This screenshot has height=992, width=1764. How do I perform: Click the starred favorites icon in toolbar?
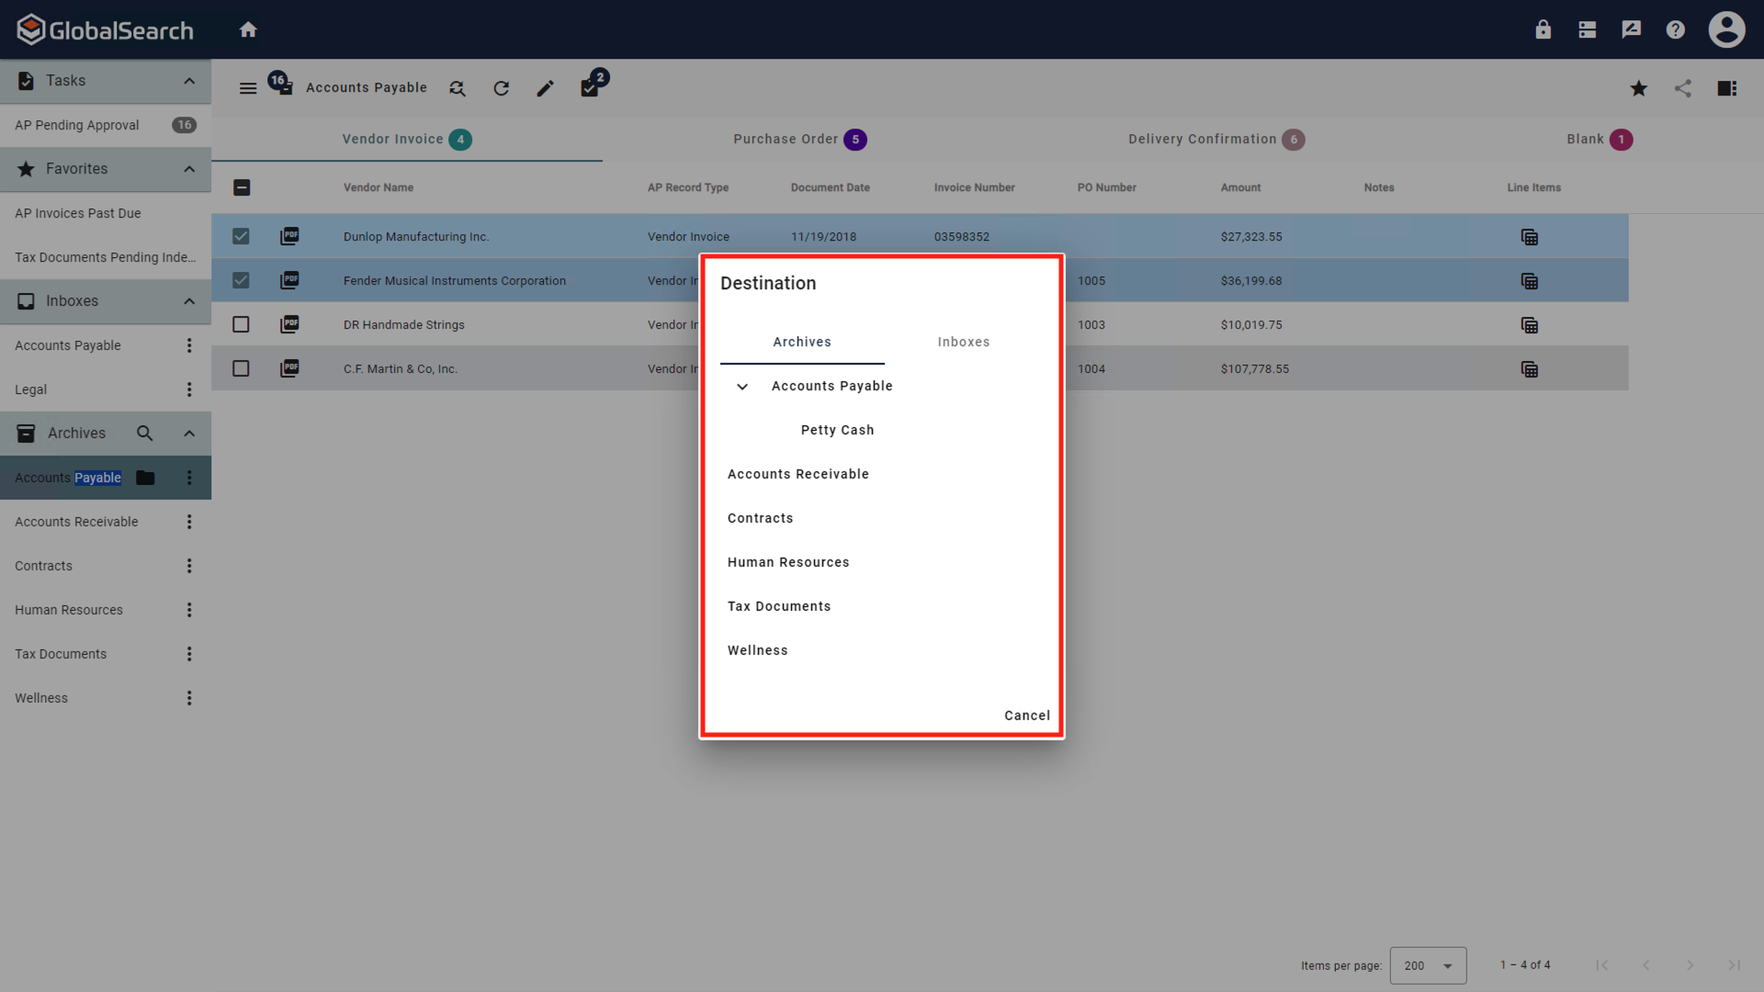point(1638,88)
